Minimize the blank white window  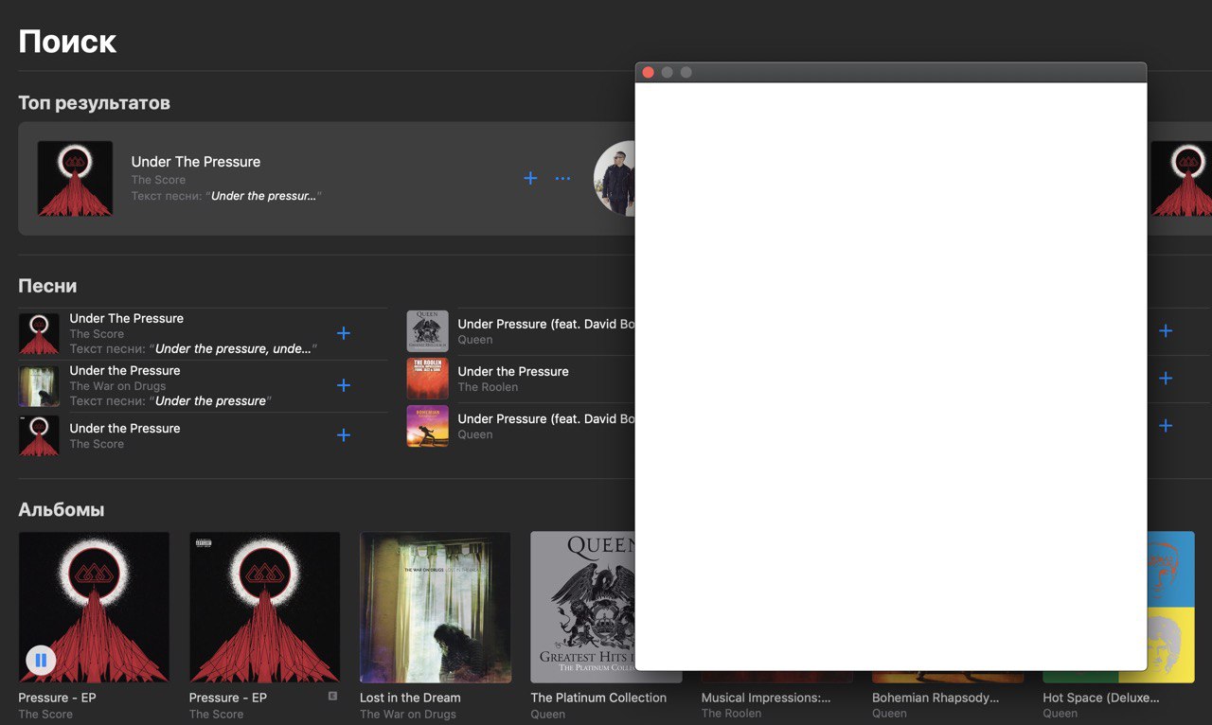pyautogui.click(x=668, y=73)
